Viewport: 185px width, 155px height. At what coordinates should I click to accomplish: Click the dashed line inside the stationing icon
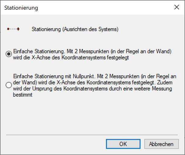[x=13, y=29]
